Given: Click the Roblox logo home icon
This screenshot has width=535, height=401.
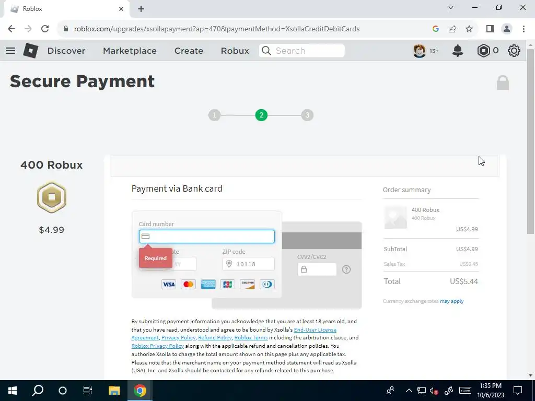Looking at the screenshot, I should pos(30,51).
